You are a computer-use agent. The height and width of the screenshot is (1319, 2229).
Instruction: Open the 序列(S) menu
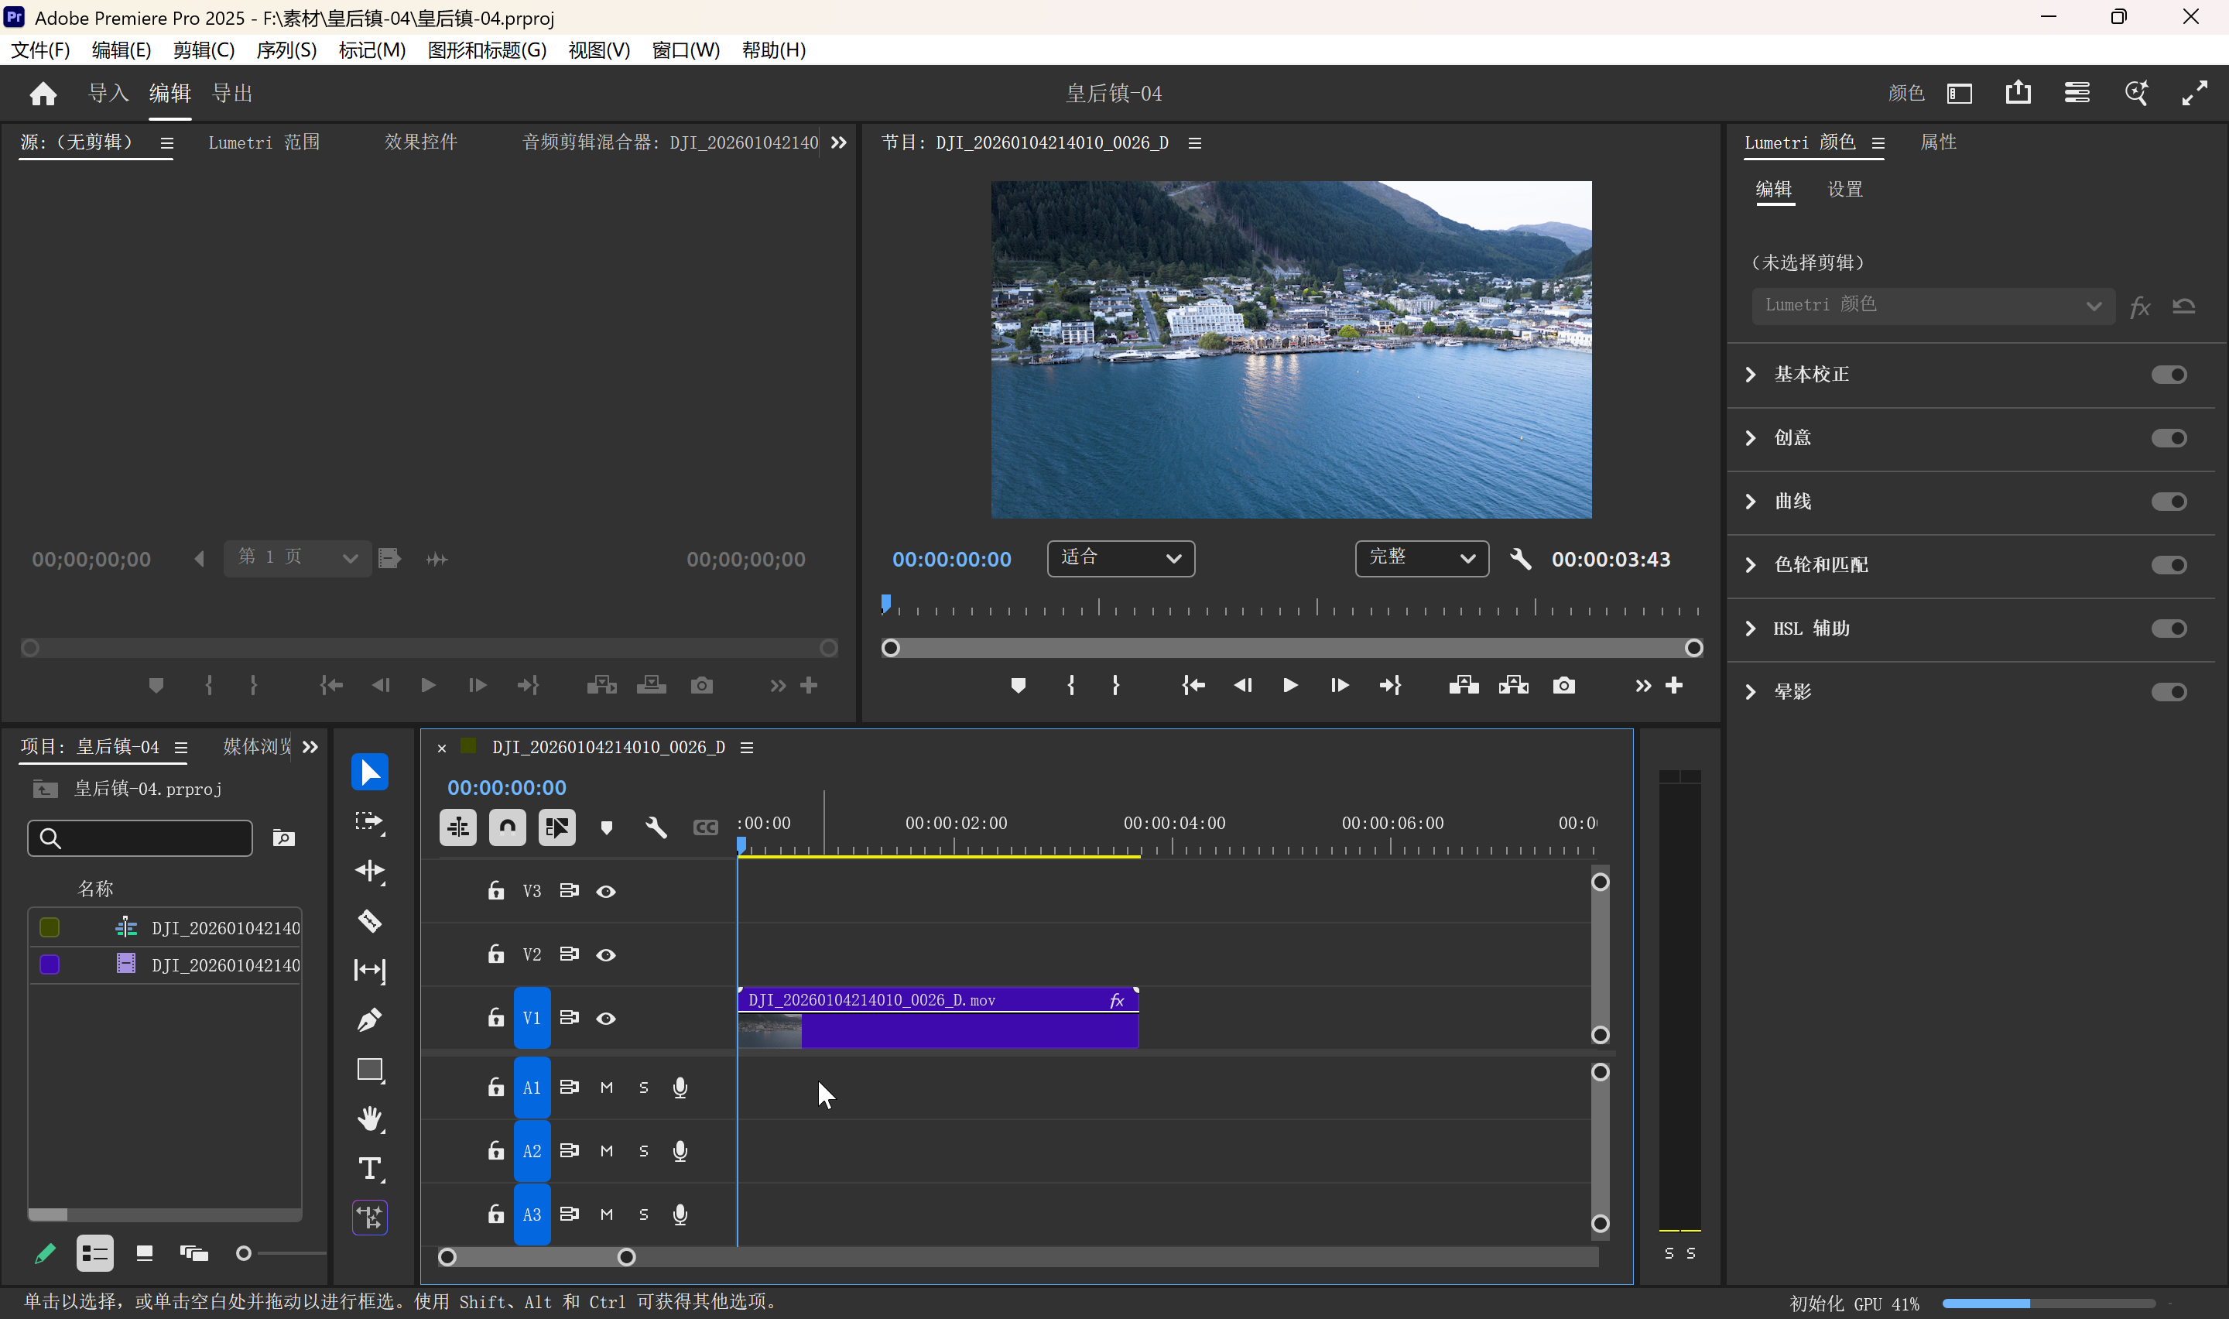click(286, 50)
